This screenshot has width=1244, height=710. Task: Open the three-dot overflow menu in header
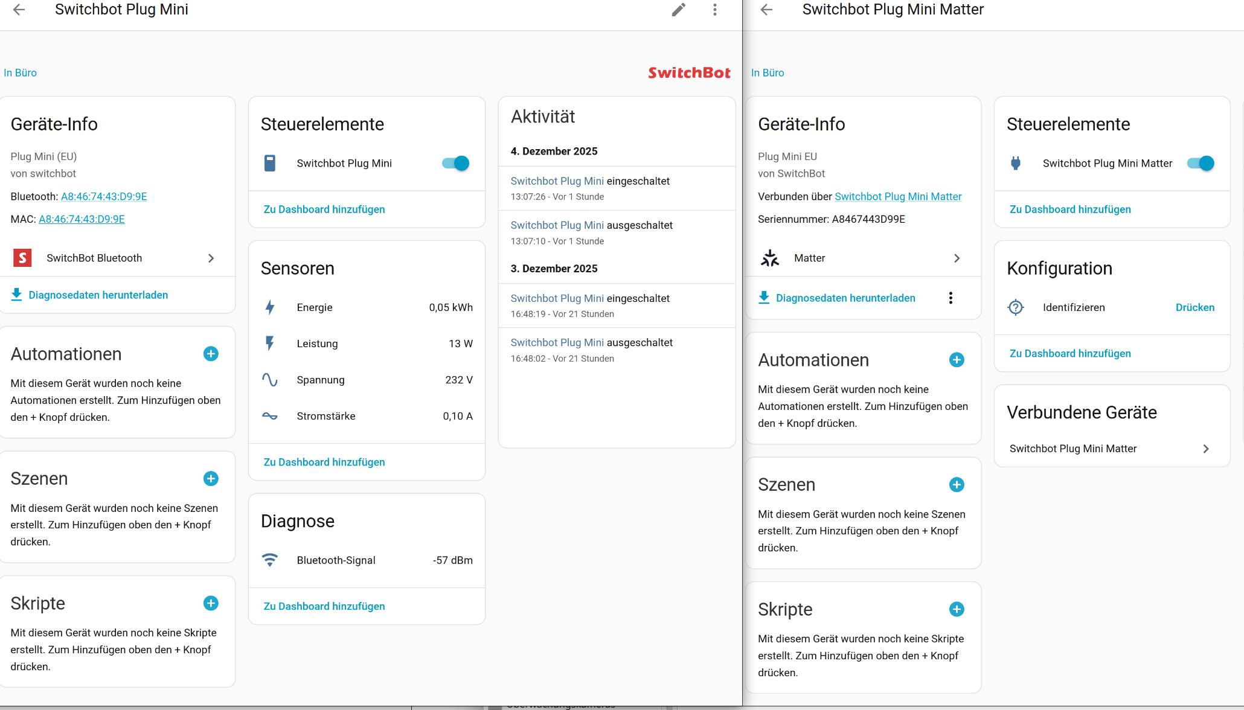[714, 10]
